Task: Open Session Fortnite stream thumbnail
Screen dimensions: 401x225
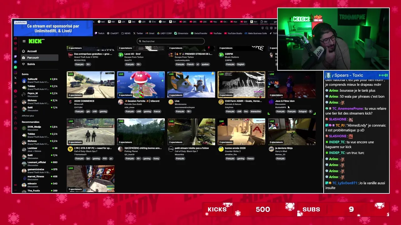Action: point(141,85)
